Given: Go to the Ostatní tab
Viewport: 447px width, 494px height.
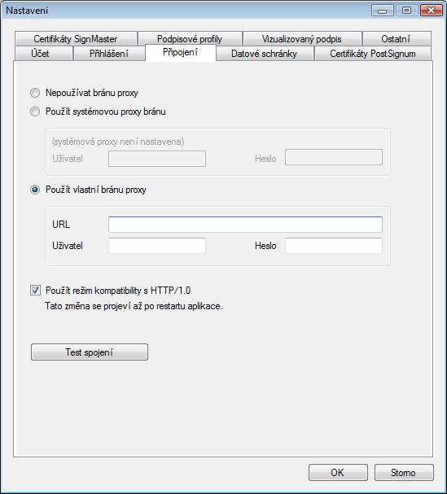Looking at the screenshot, I should tap(397, 39).
